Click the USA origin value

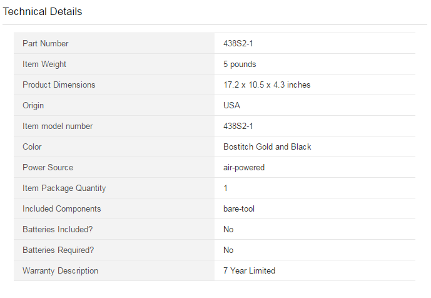pos(231,105)
